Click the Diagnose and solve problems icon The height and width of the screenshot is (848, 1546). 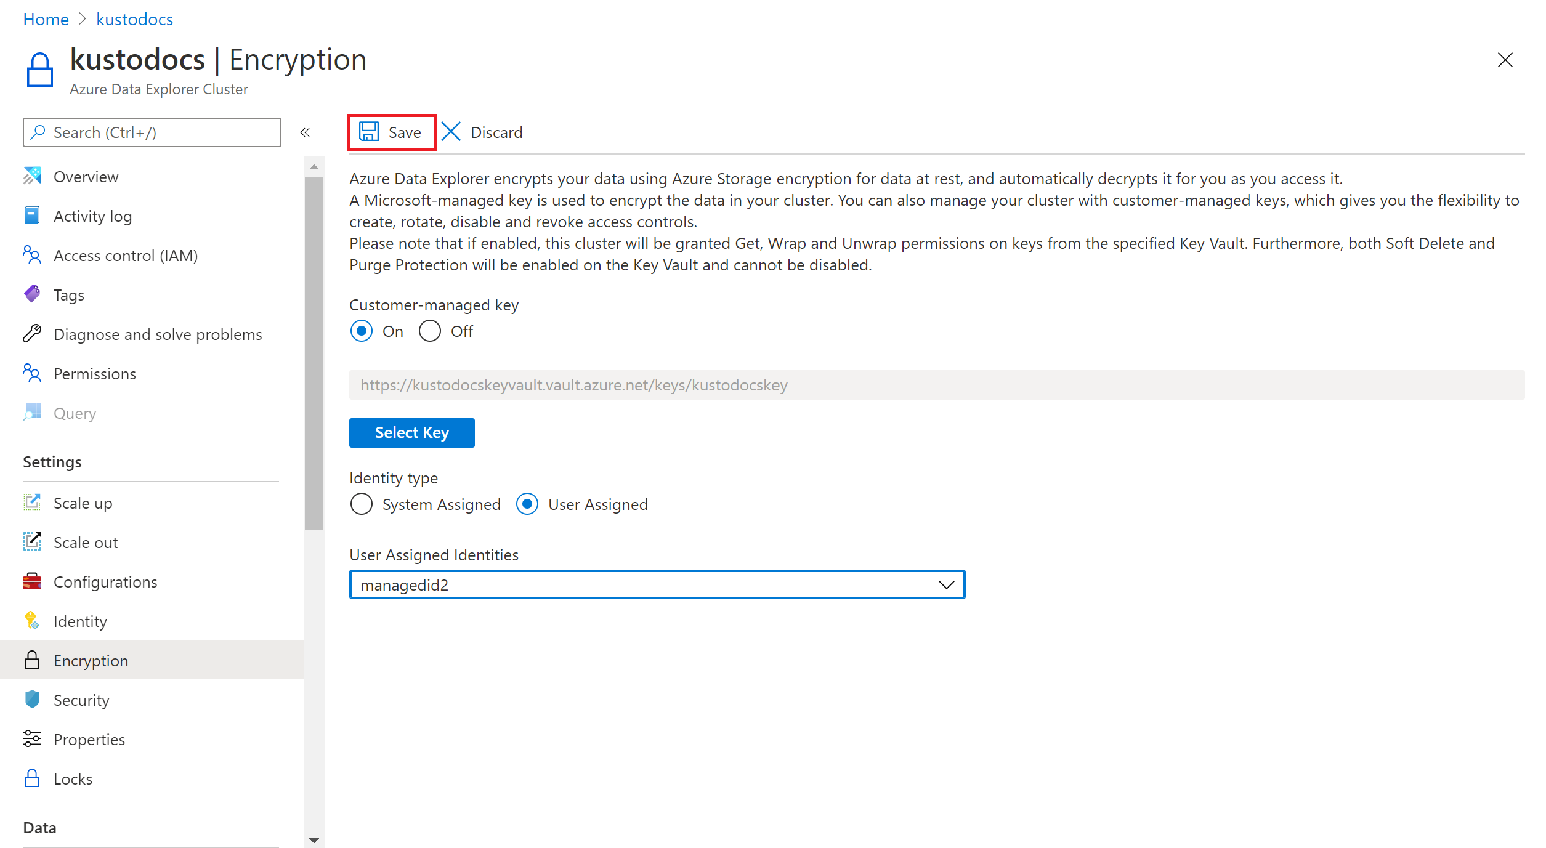[33, 333]
